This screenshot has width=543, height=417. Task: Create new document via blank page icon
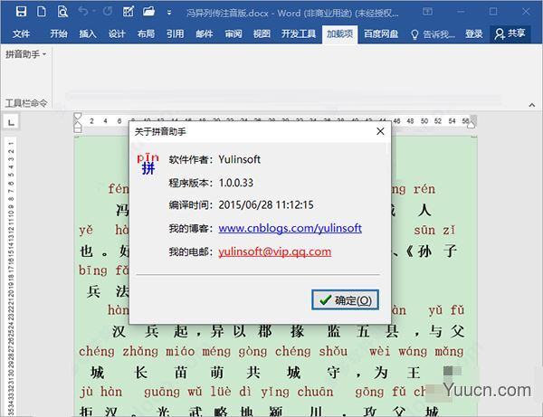[x=42, y=12]
